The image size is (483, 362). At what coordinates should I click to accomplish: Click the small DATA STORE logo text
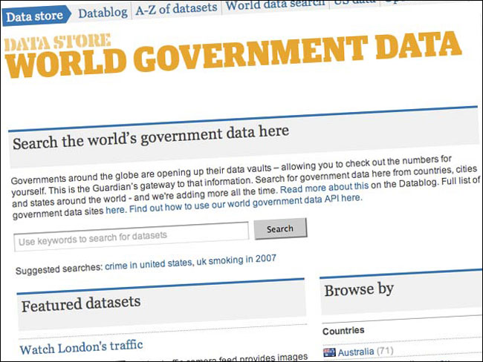point(58,42)
